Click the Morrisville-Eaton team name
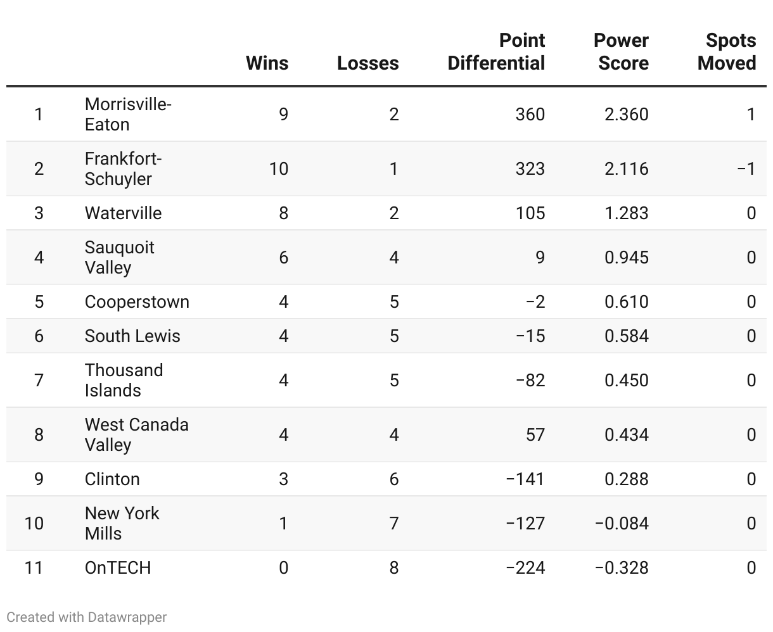The image size is (773, 632). coord(128,114)
